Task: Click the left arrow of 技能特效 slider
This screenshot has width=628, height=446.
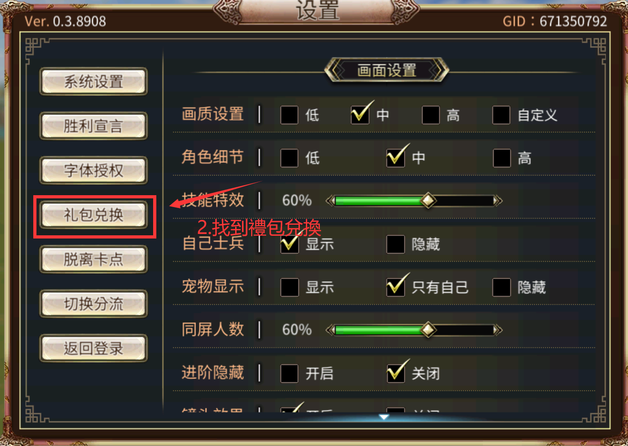Action: coord(330,201)
